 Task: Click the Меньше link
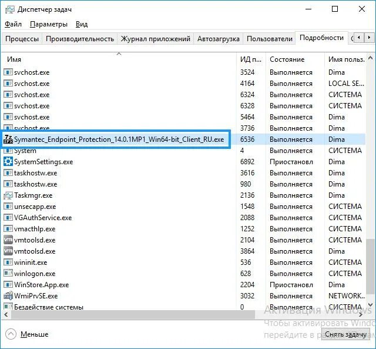pyautogui.click(x=34, y=334)
